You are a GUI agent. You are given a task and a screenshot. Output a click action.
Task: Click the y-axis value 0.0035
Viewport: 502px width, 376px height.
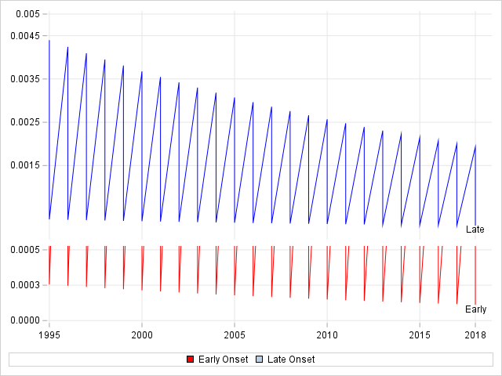pos(25,78)
